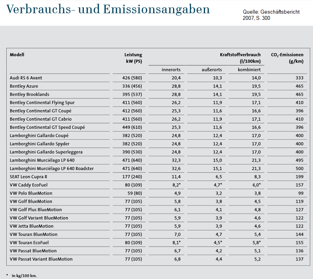Select the CO2 value '99'
The width and height of the screenshot is (313, 279).
(x=301, y=193)
